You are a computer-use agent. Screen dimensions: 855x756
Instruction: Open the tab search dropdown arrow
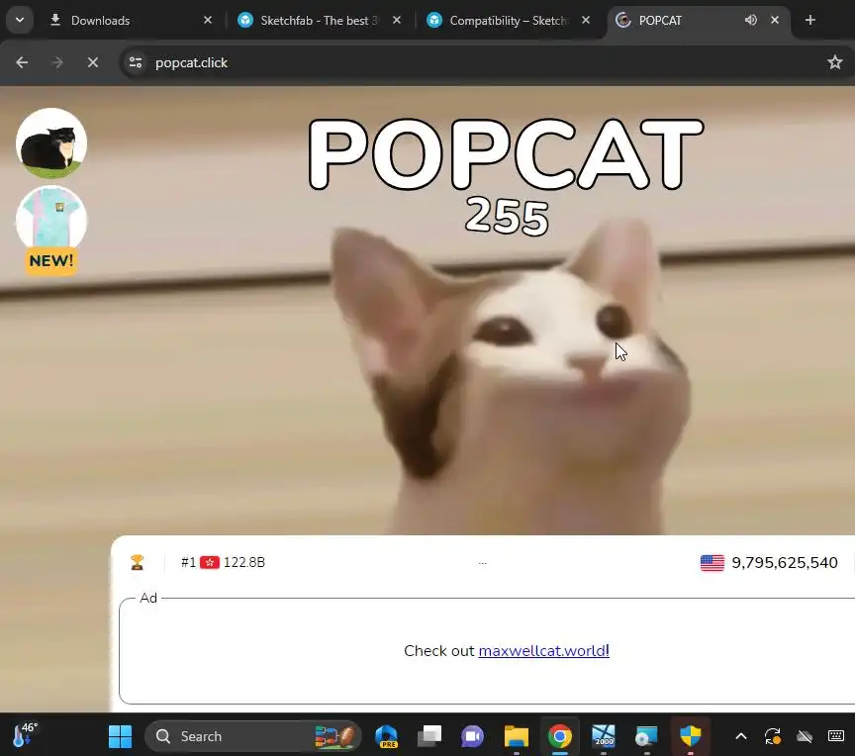click(x=20, y=20)
